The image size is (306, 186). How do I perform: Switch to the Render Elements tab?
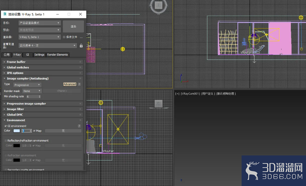57,55
